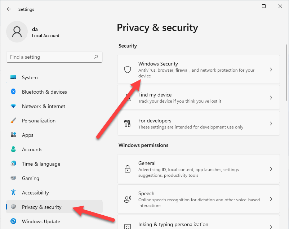Expand Windows Security with its chevron
Viewport: 289px width, 229px height.
271,69
